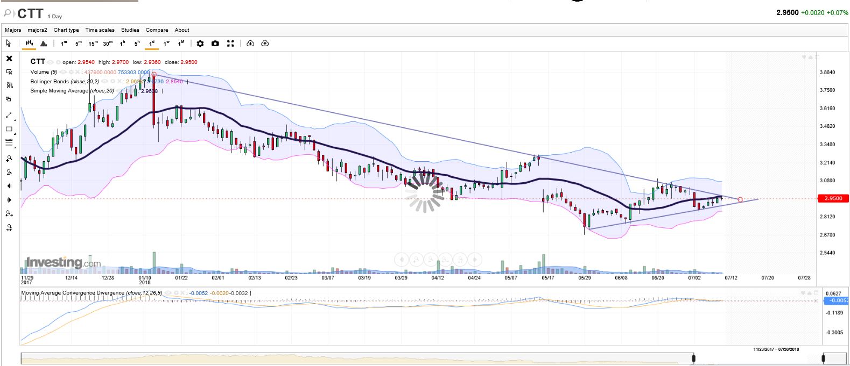Open the Time scales menu

pyautogui.click(x=100, y=30)
